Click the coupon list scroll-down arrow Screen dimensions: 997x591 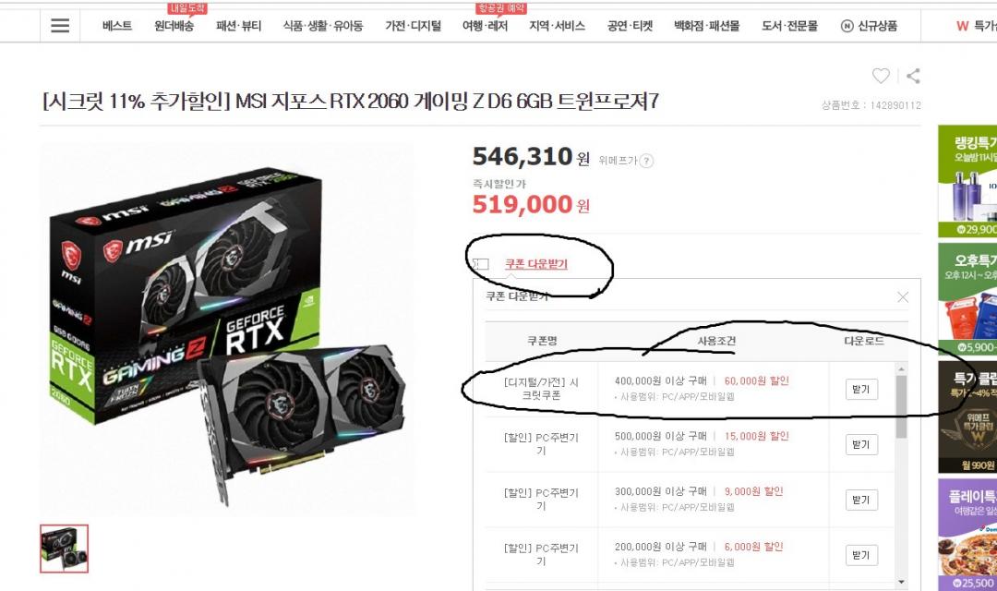(x=901, y=582)
